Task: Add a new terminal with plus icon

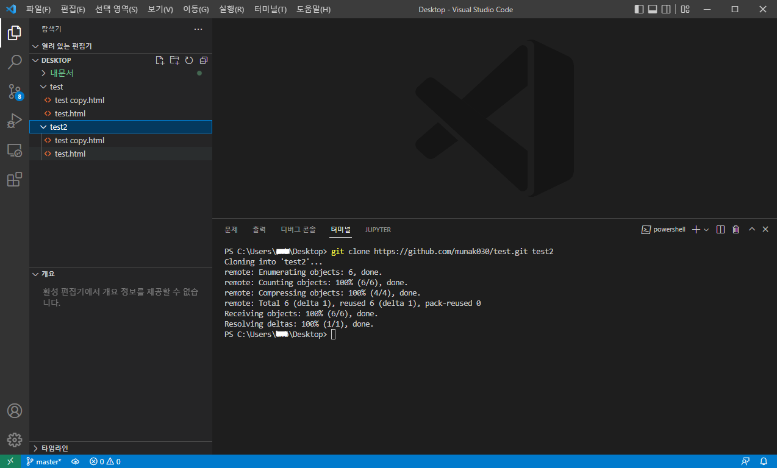Action: pos(696,229)
